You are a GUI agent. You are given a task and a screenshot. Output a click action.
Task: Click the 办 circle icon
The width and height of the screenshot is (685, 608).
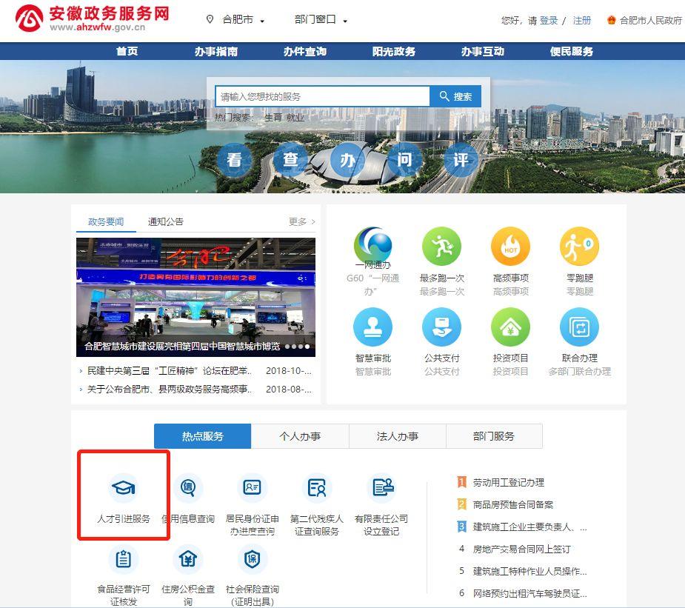coord(347,160)
